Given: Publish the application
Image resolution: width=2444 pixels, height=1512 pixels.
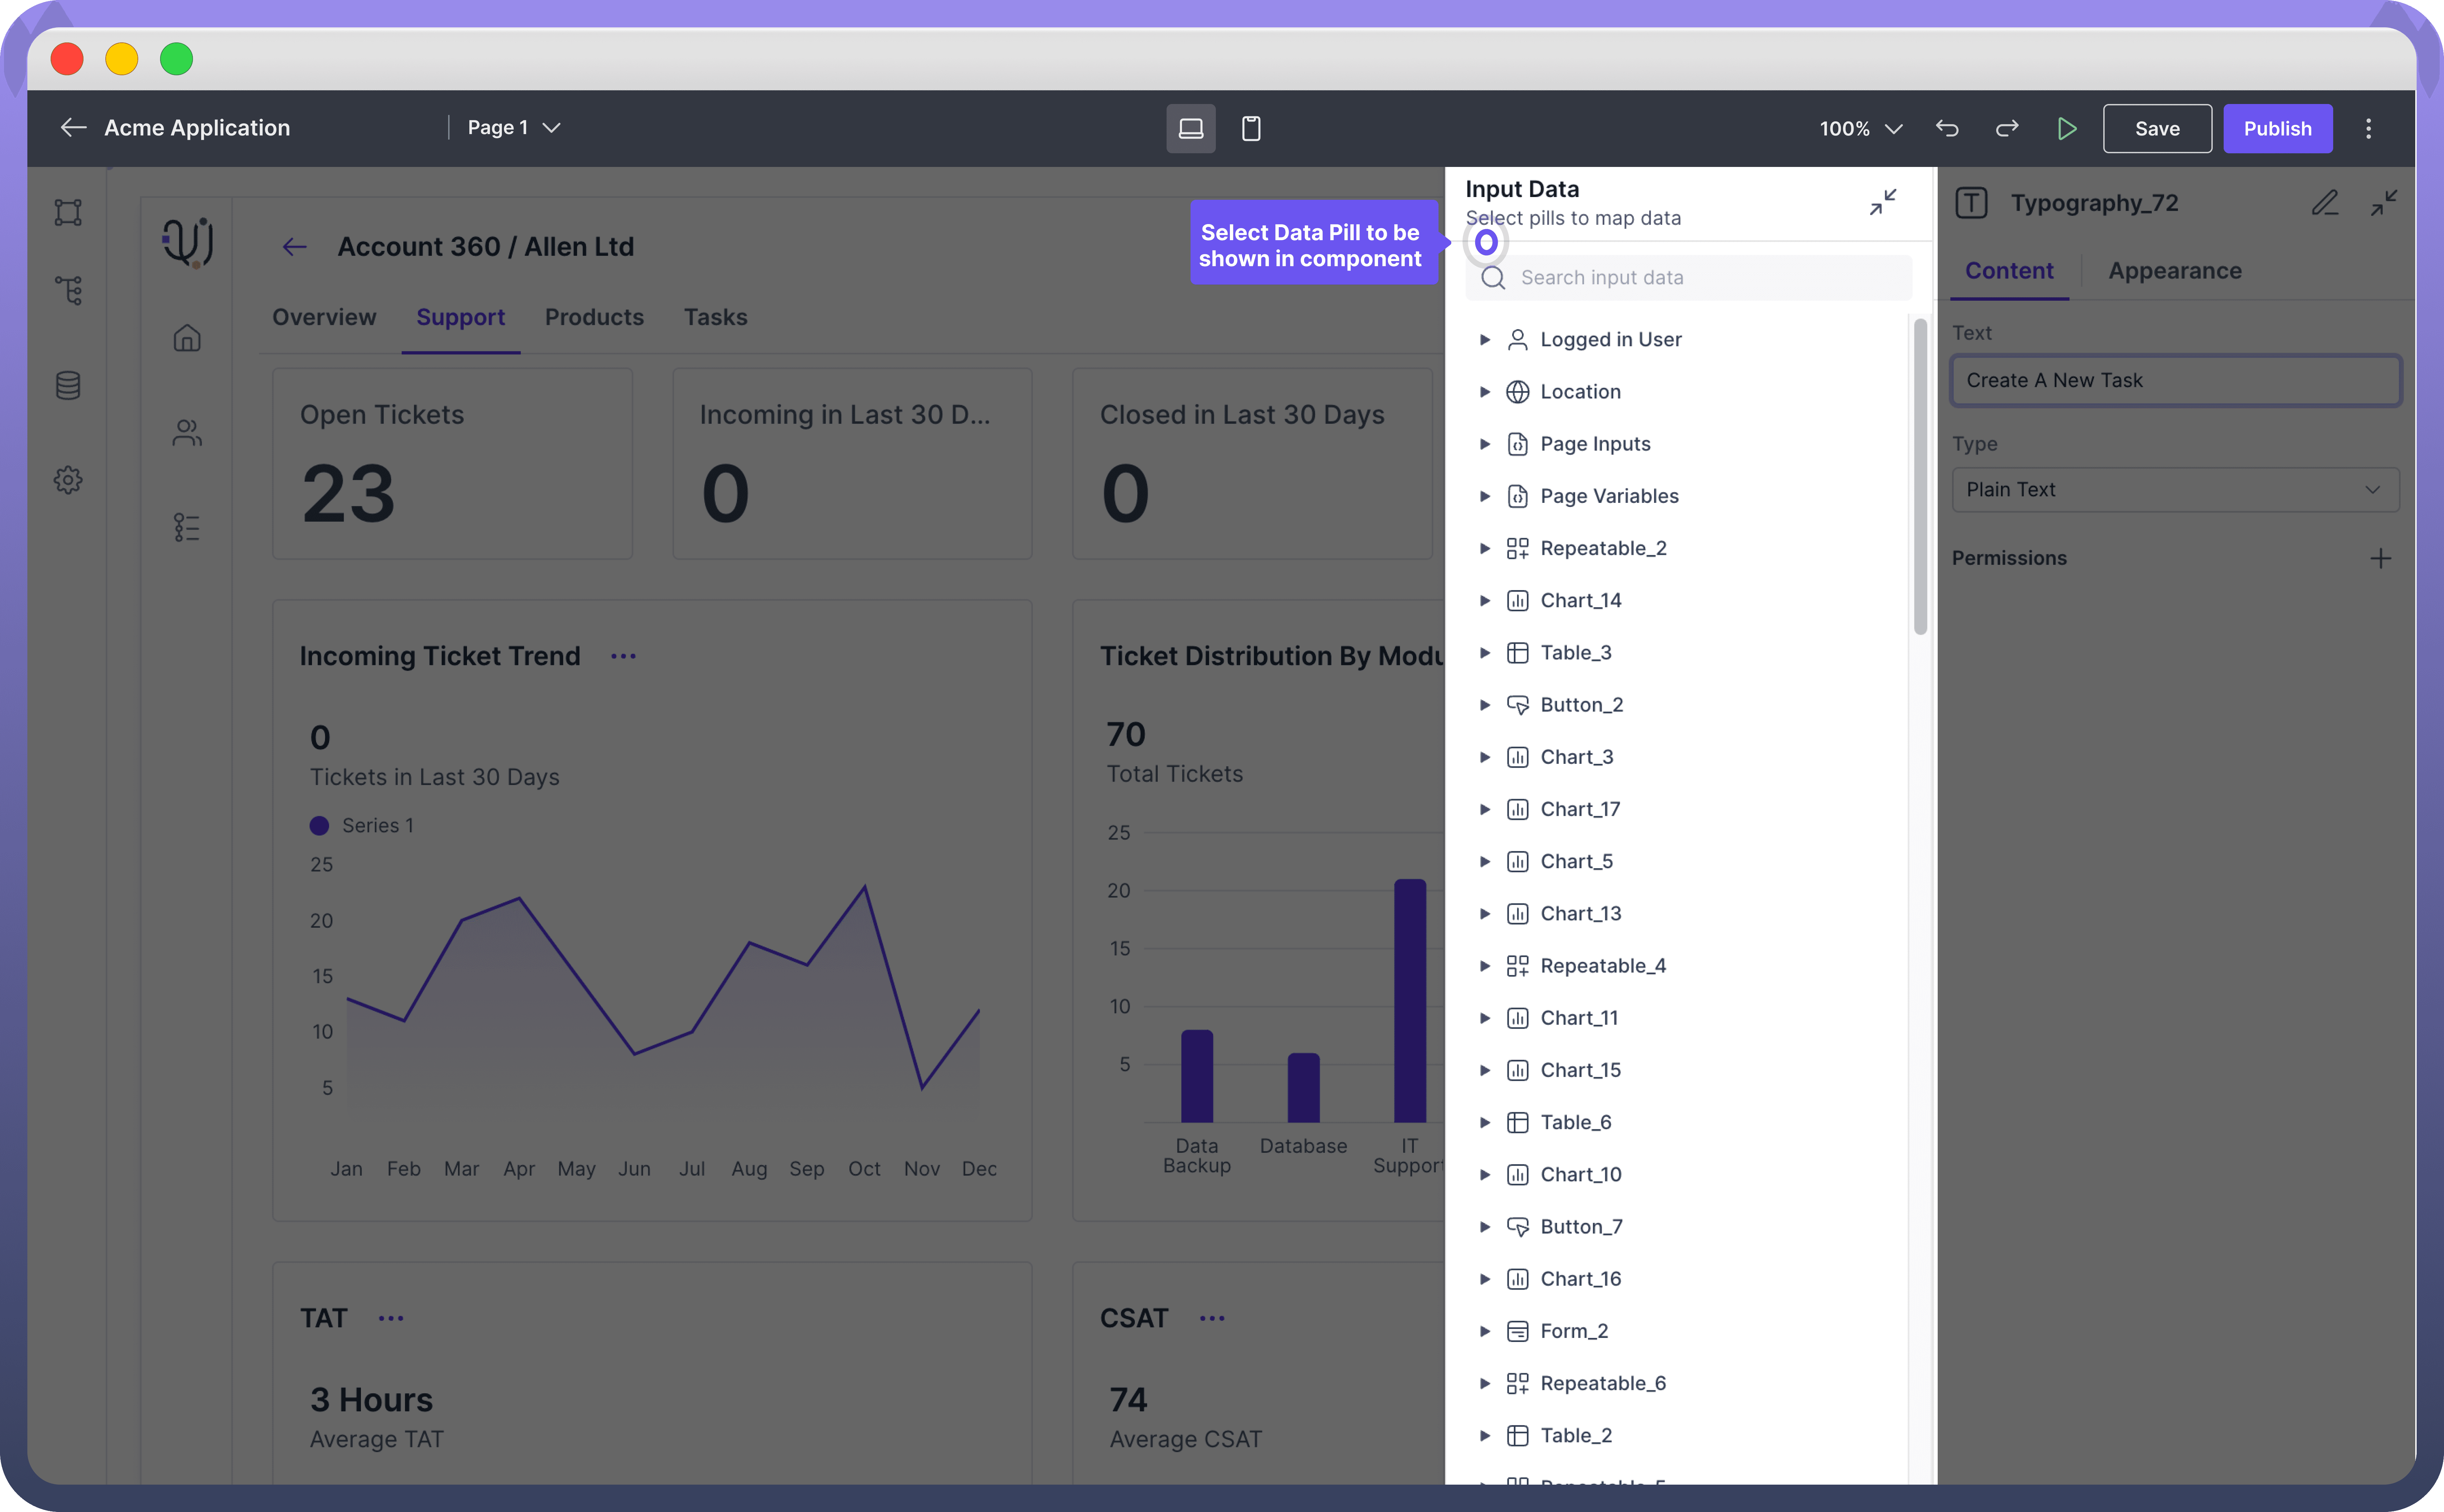Looking at the screenshot, I should 2278,128.
